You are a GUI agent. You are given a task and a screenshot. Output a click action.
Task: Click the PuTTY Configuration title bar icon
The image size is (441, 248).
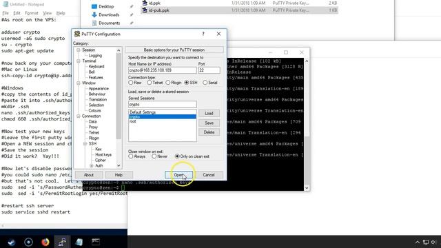click(77, 34)
